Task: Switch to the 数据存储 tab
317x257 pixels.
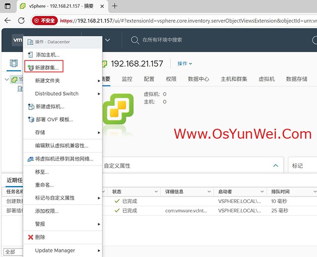Action: click(x=297, y=79)
